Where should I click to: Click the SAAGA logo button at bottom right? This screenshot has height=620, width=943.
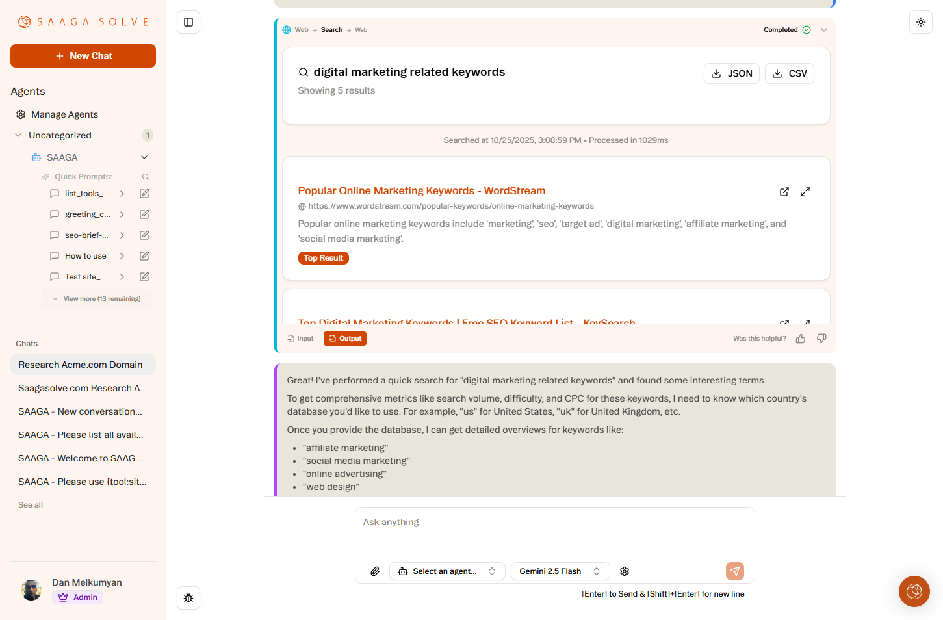point(914,591)
